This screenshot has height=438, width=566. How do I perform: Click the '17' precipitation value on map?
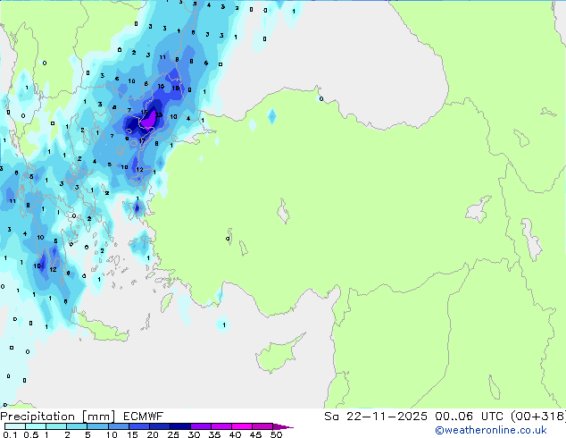click(142, 141)
